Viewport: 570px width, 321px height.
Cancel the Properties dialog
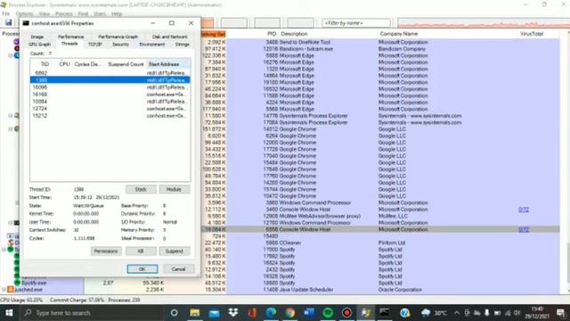[x=178, y=269]
